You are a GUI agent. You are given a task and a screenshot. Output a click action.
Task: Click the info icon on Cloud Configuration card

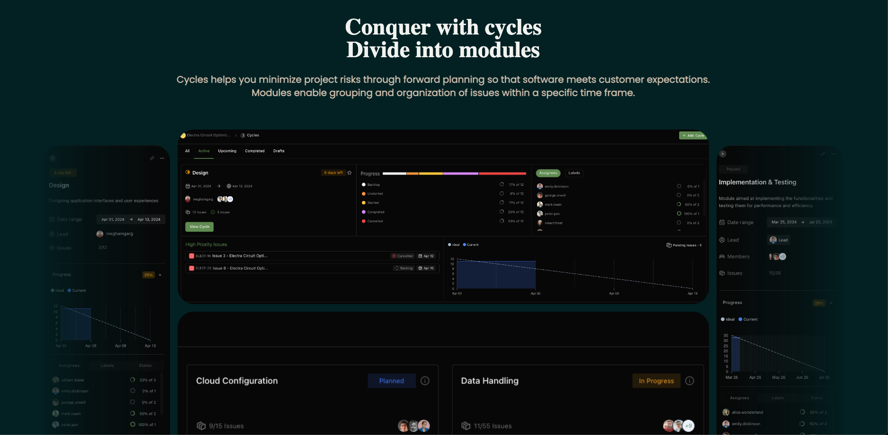[x=425, y=381]
